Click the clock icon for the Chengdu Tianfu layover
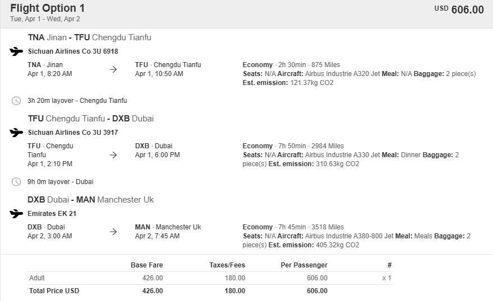This screenshot has width=493, height=301. tap(16, 101)
